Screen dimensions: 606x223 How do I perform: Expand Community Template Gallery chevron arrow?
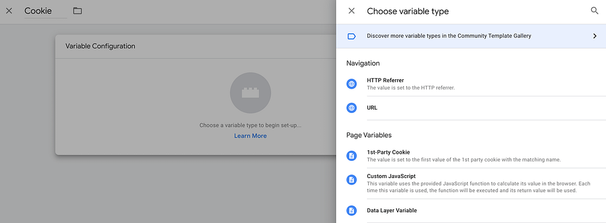coord(595,36)
